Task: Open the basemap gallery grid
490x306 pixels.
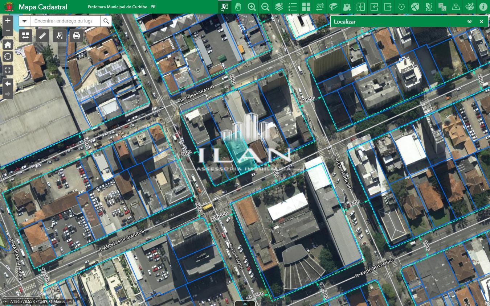Action: (306, 7)
